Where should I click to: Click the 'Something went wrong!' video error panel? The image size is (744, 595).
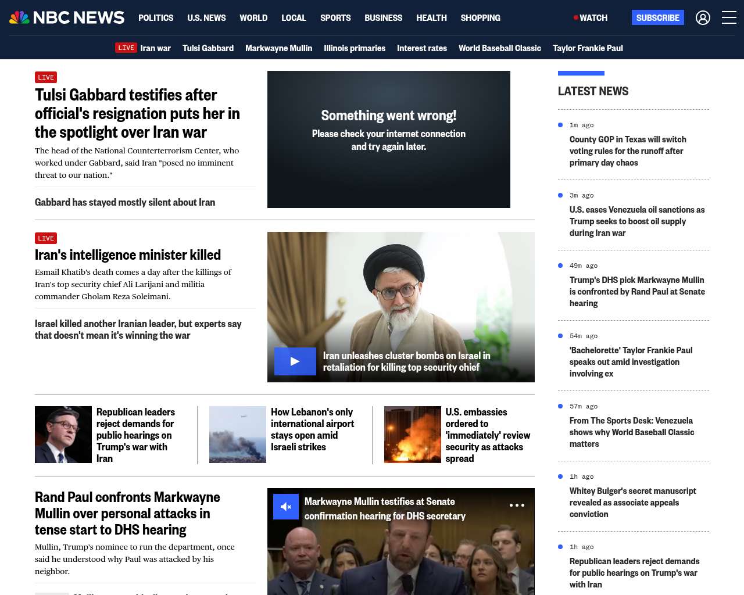click(389, 139)
